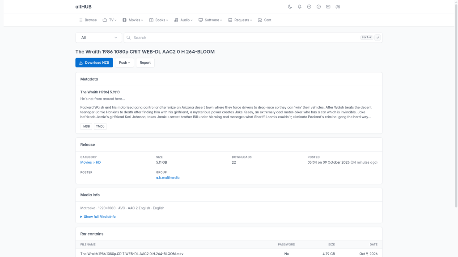Click the 'Matroska · 1920×1080' media info line
The image size is (458, 257).
tap(123, 208)
